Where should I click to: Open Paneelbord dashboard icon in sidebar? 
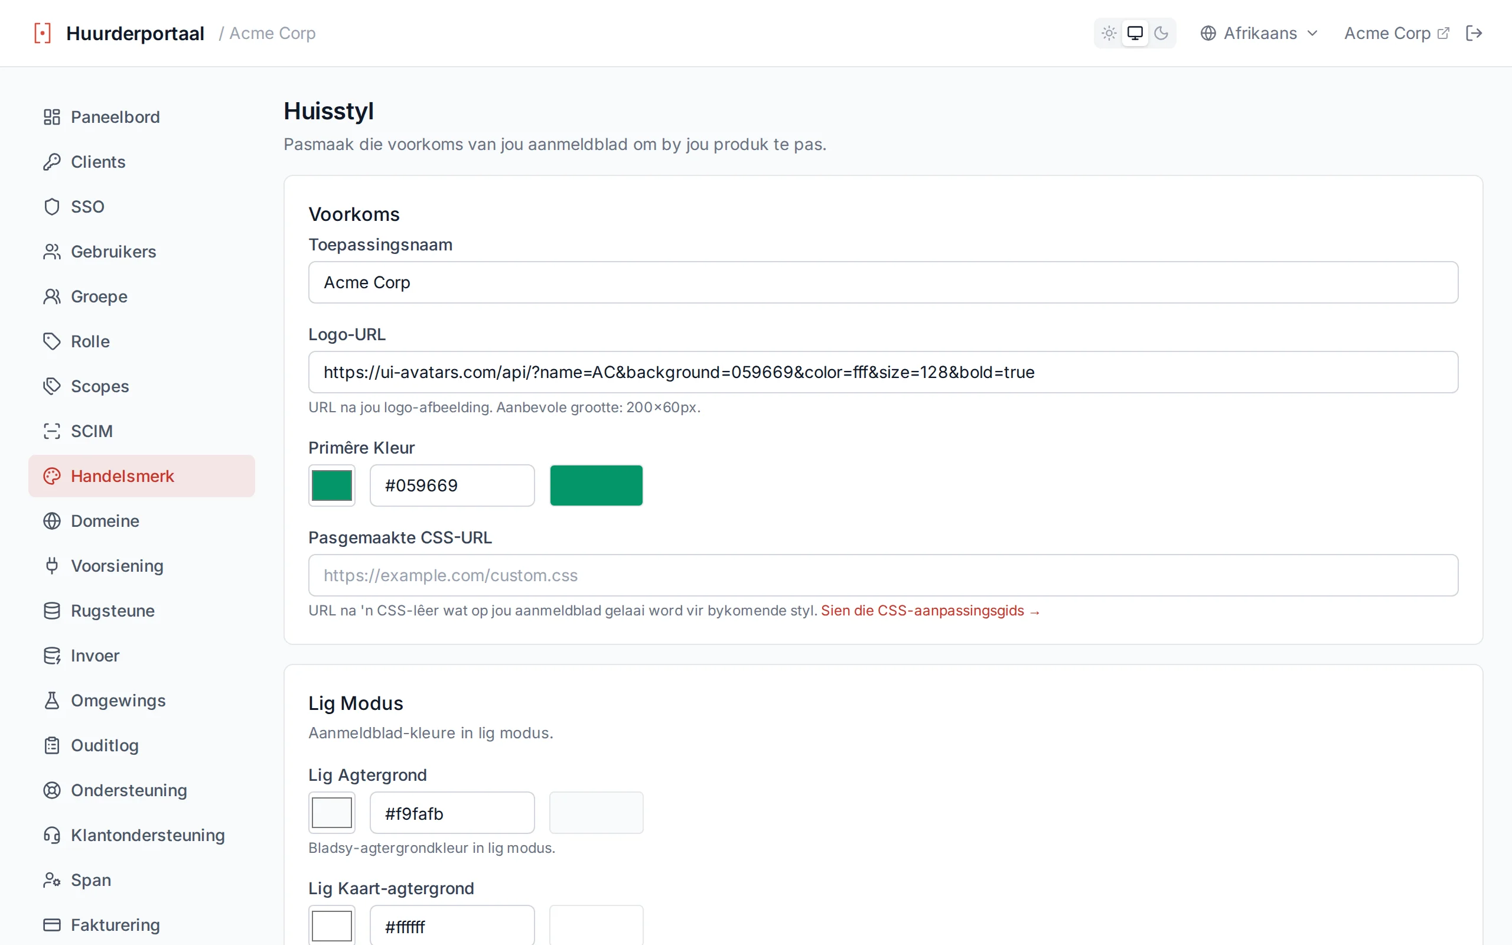(52, 117)
